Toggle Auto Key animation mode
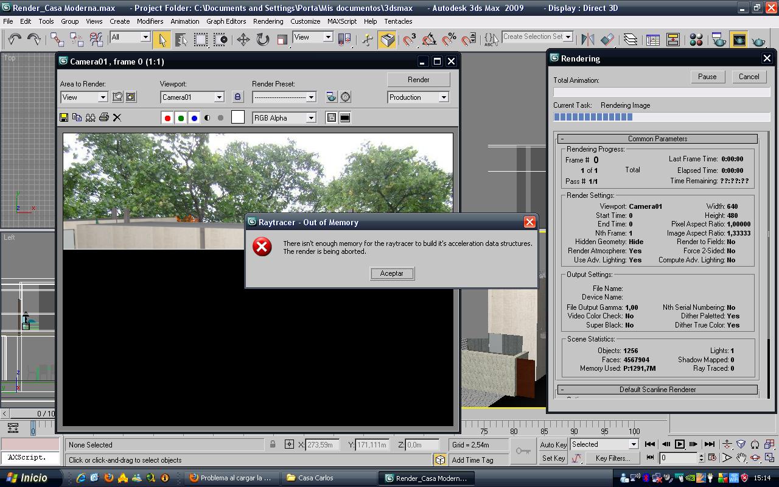The width and height of the screenshot is (779, 487). [553, 445]
